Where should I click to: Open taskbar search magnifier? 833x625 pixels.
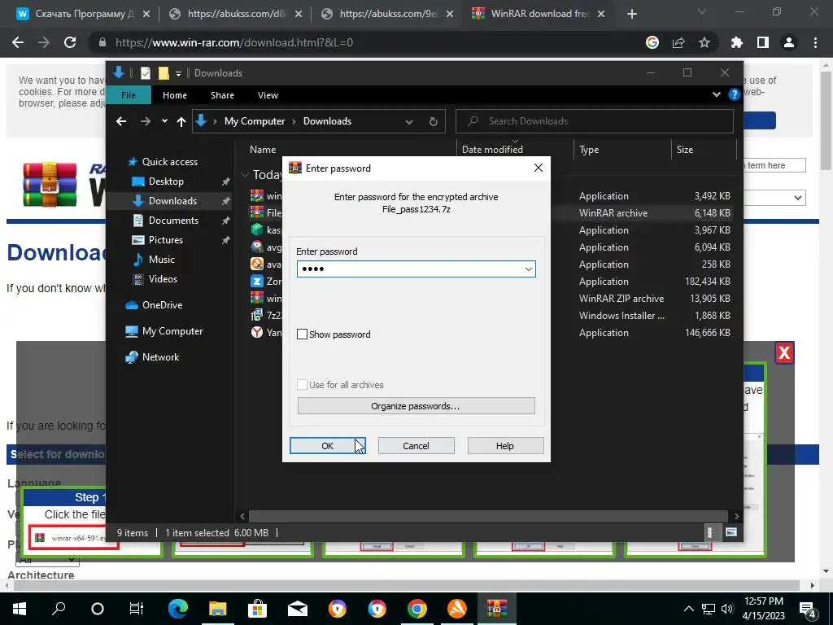point(59,609)
